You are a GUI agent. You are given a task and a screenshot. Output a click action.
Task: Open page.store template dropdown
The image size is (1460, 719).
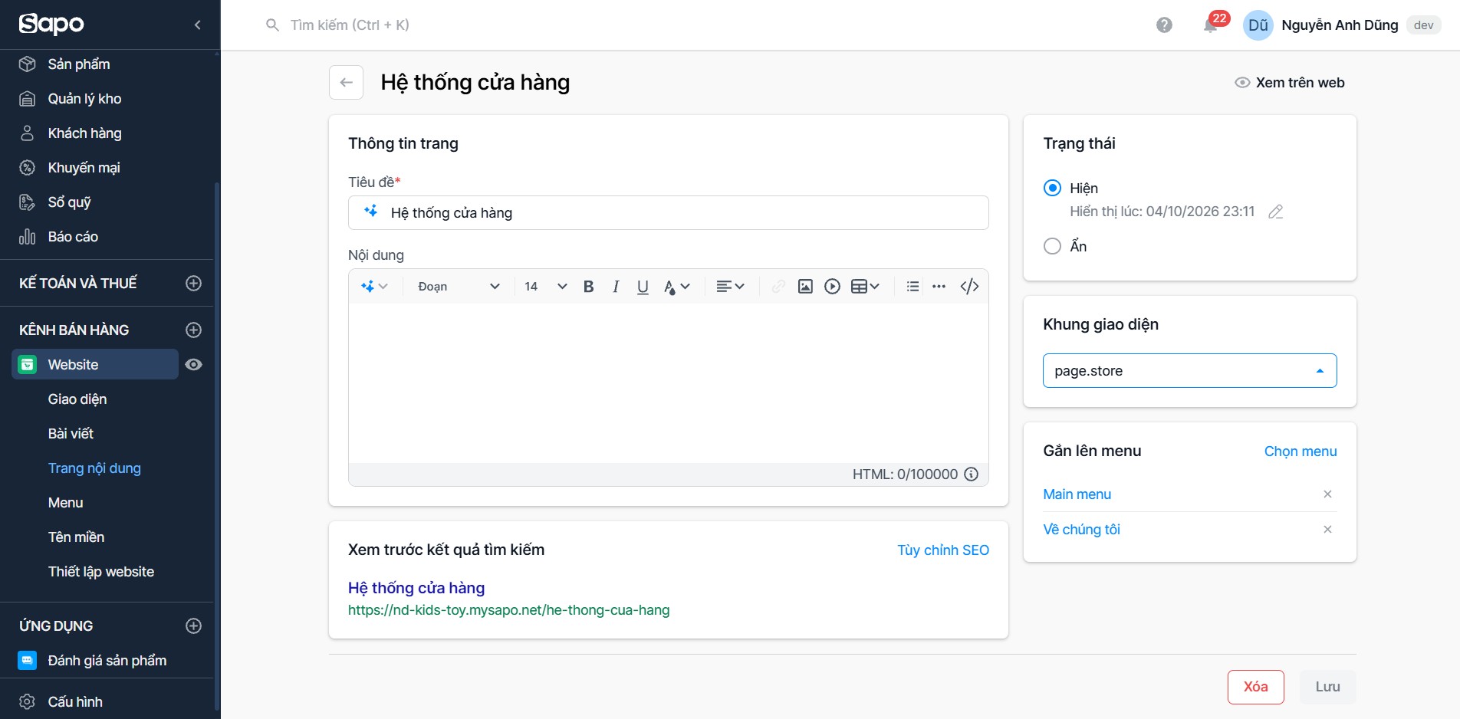[x=1189, y=371]
